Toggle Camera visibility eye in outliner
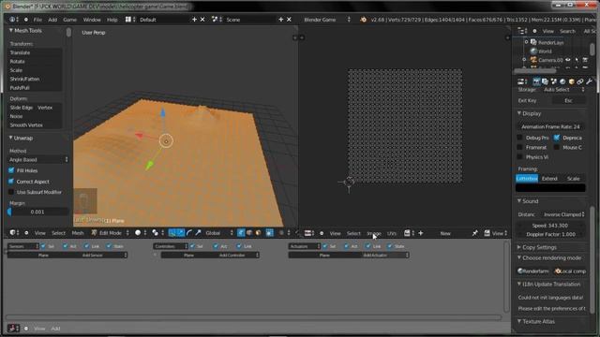The height and width of the screenshot is (337, 600). 568,60
